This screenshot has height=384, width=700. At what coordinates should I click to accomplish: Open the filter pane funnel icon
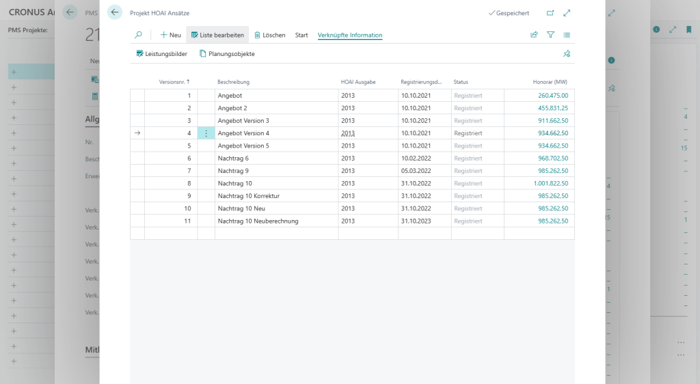[550, 34]
